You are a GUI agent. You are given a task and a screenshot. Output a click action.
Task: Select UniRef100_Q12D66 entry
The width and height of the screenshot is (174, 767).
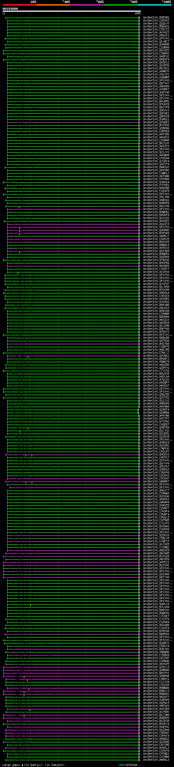pos(156,742)
